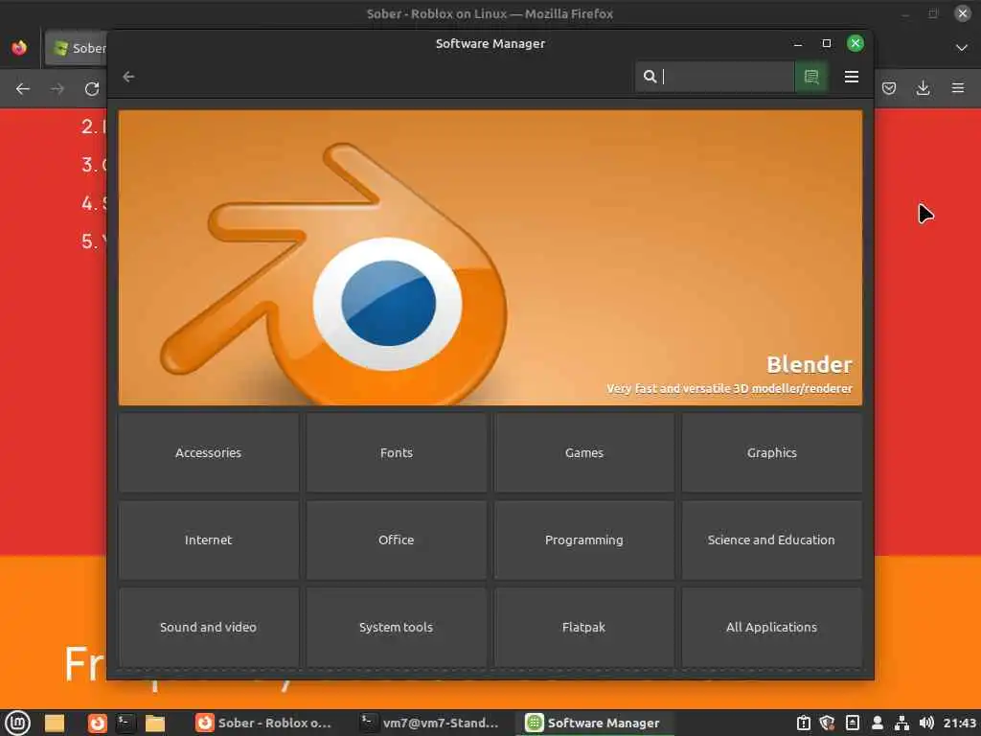
Task: Show desktop using first panel folder icon
Action: tap(55, 723)
